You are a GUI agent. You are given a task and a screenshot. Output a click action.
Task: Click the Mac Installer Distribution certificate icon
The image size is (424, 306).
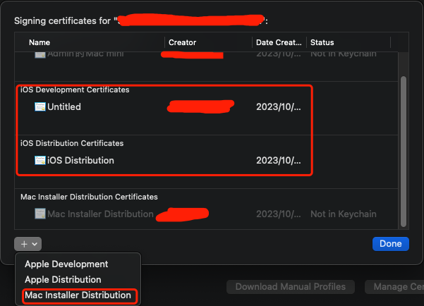tap(40, 214)
